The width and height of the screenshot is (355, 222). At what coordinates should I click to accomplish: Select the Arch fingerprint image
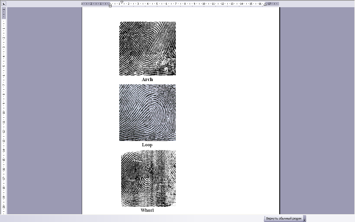(148, 49)
